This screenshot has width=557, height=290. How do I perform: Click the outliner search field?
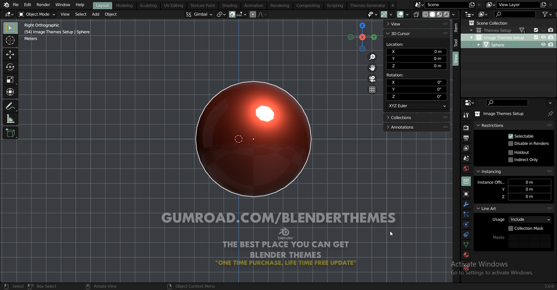point(515,14)
